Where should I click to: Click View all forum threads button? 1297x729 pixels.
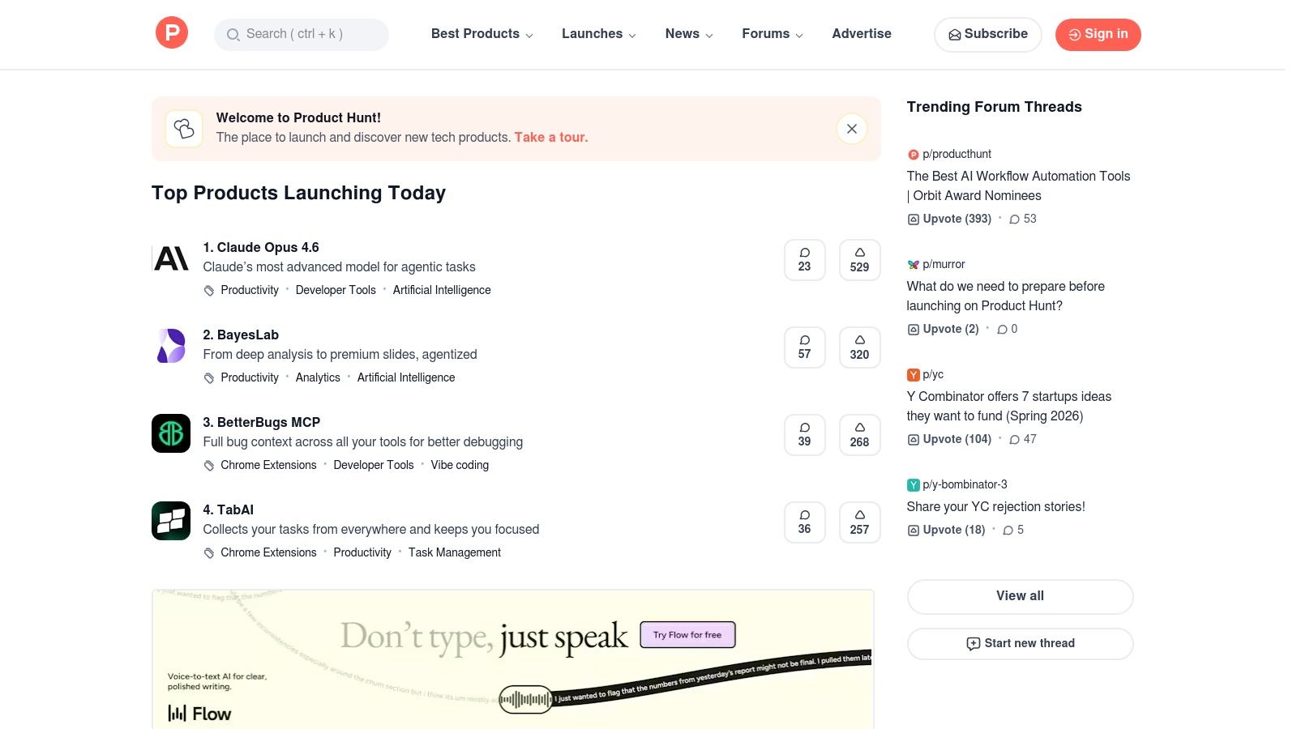pos(1020,596)
